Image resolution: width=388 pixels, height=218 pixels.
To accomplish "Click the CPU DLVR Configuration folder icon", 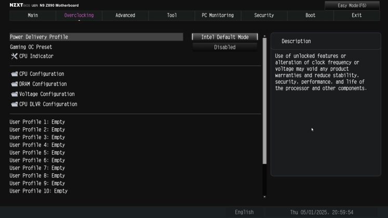I will pyautogui.click(x=14, y=104).
